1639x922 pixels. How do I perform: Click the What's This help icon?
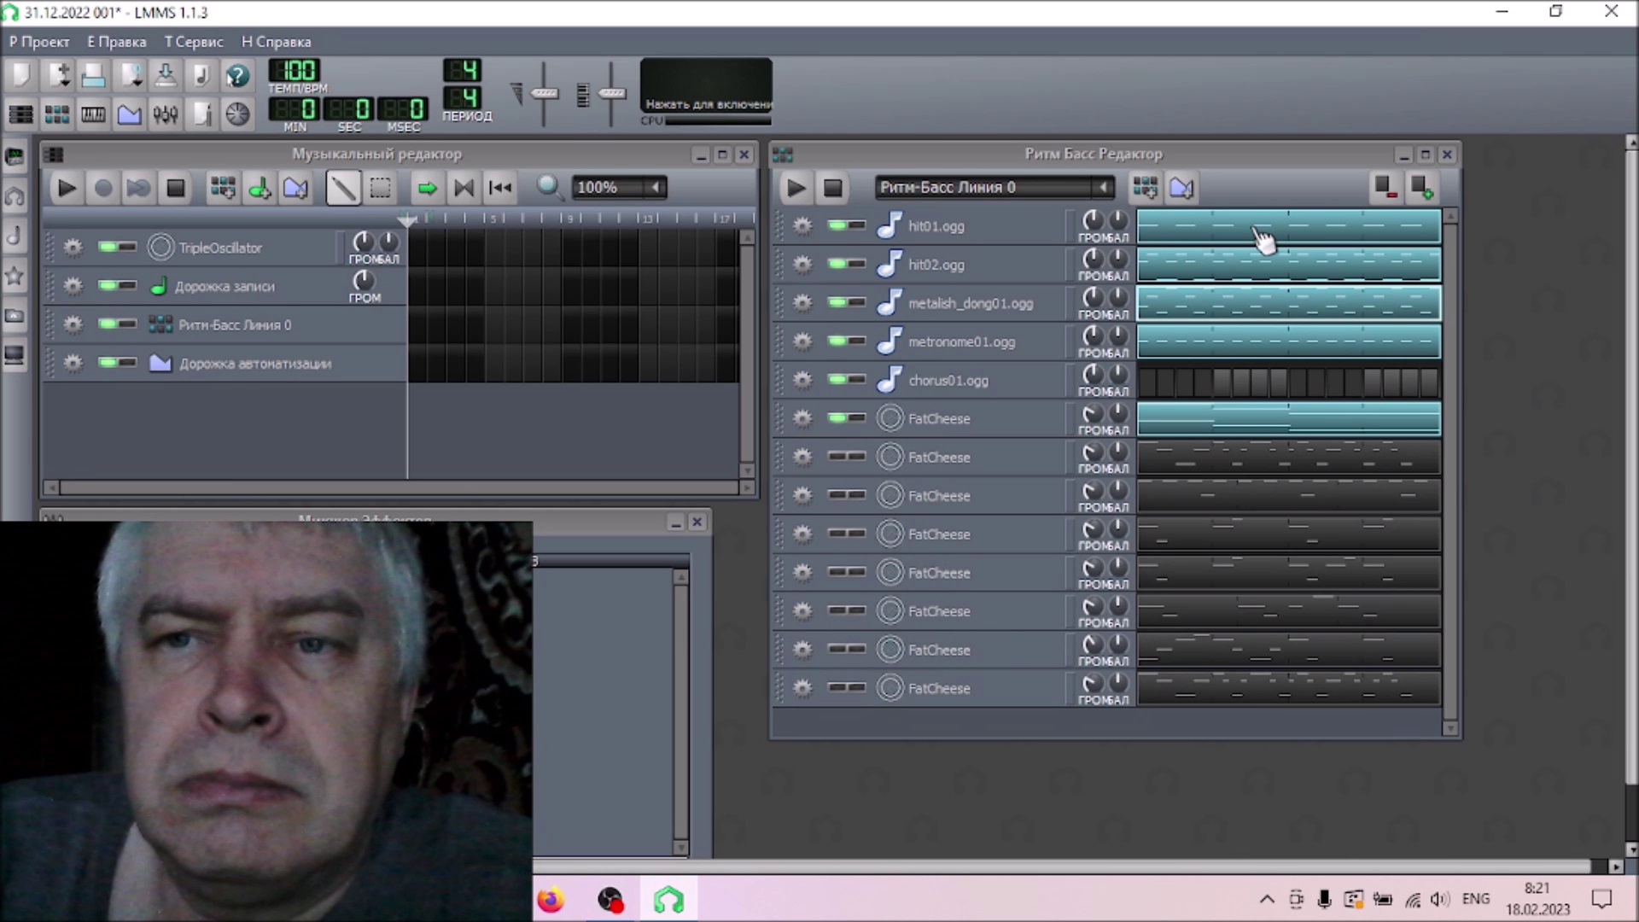237,76
